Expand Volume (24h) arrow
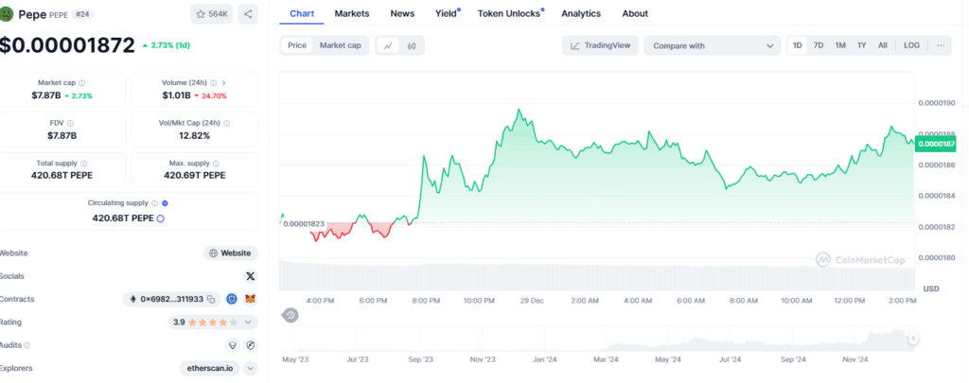The image size is (969, 383). 223,83
